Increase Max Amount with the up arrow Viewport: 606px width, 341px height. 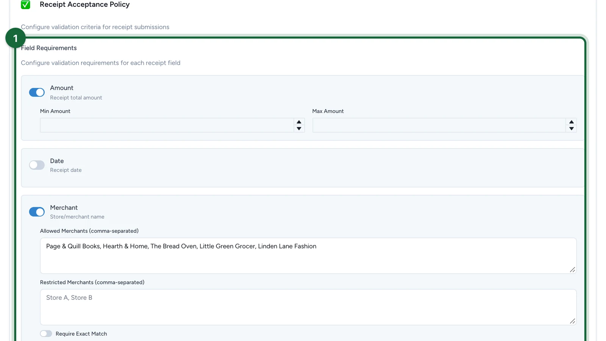571,122
